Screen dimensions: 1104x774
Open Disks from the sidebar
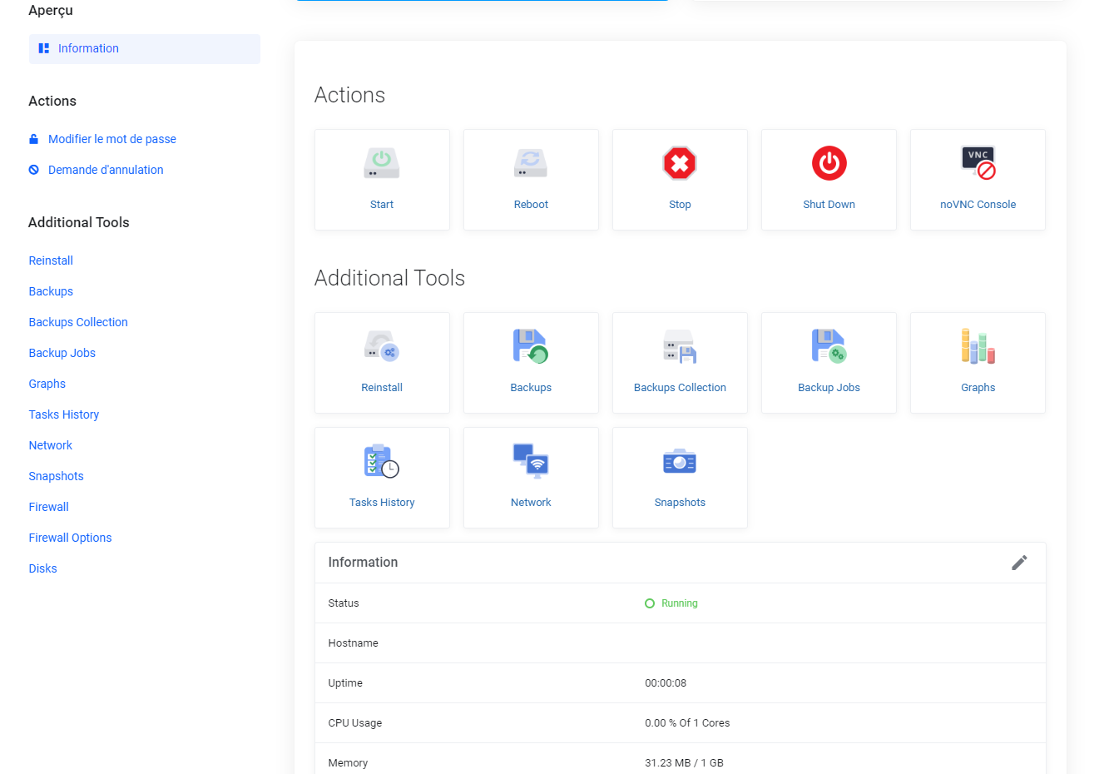(x=42, y=568)
